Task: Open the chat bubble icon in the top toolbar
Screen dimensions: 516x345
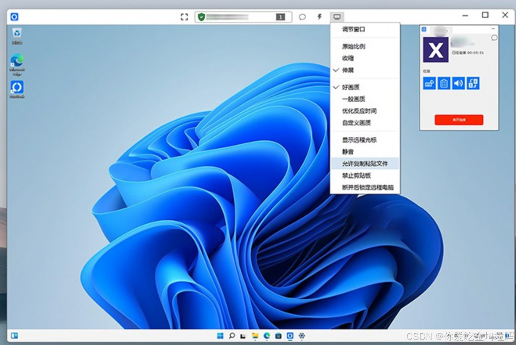Action: (302, 17)
